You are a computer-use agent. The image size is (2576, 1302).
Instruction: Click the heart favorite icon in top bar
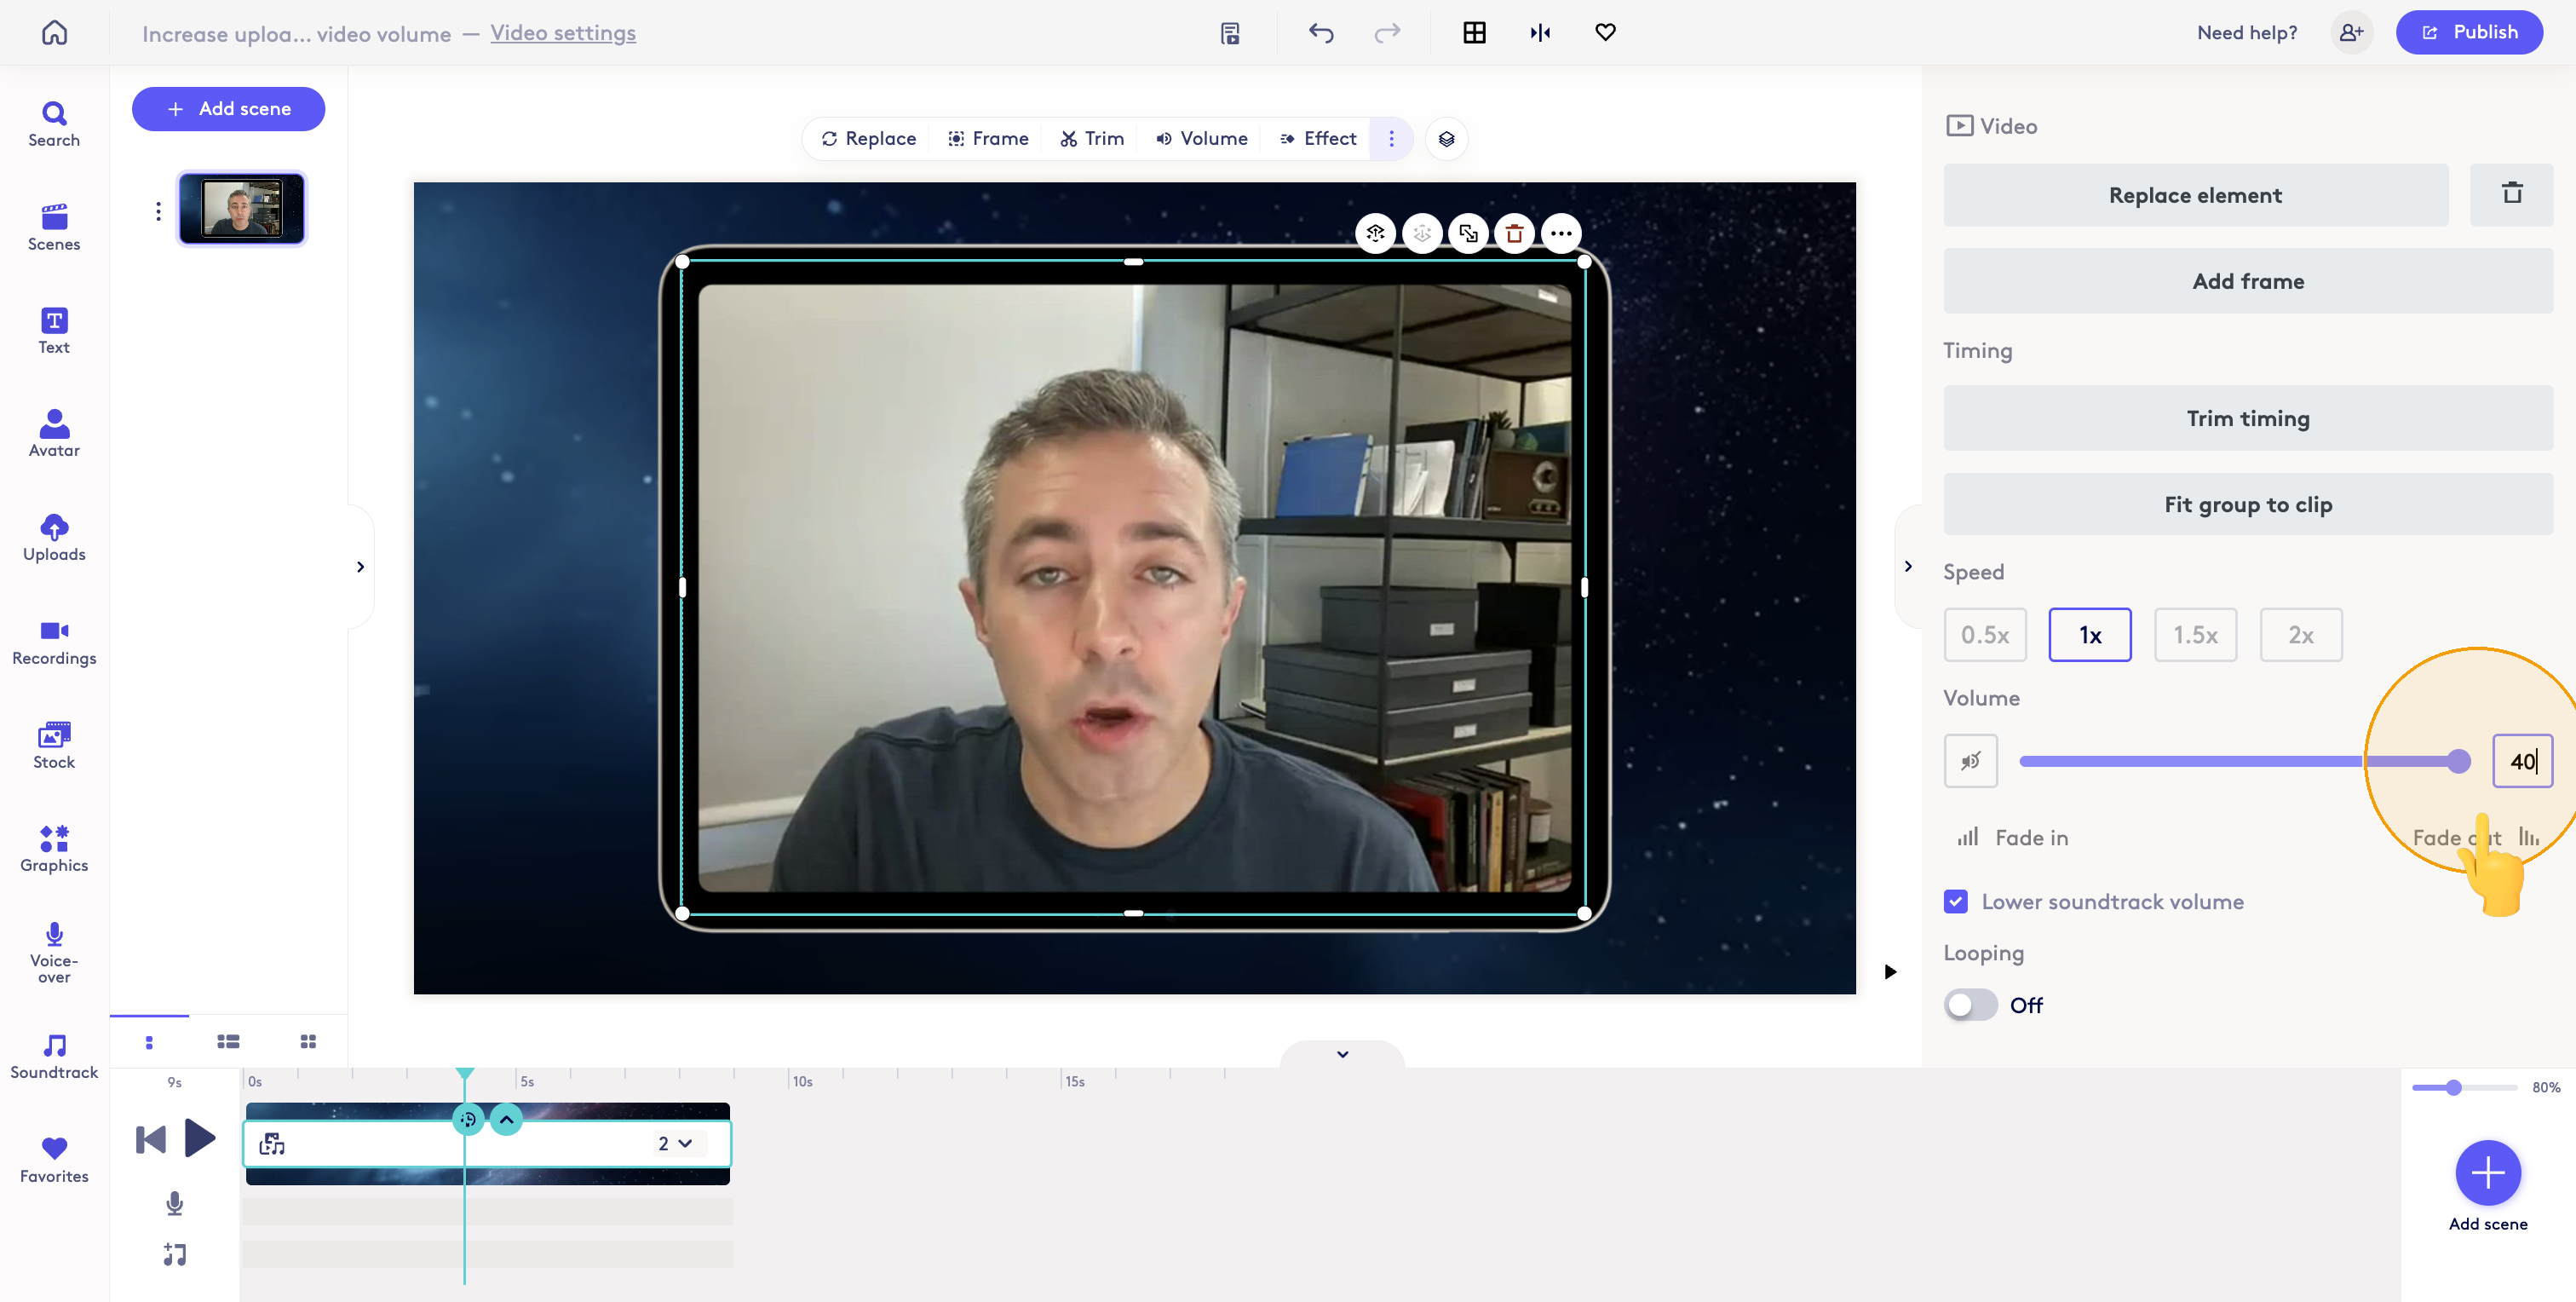click(1605, 33)
